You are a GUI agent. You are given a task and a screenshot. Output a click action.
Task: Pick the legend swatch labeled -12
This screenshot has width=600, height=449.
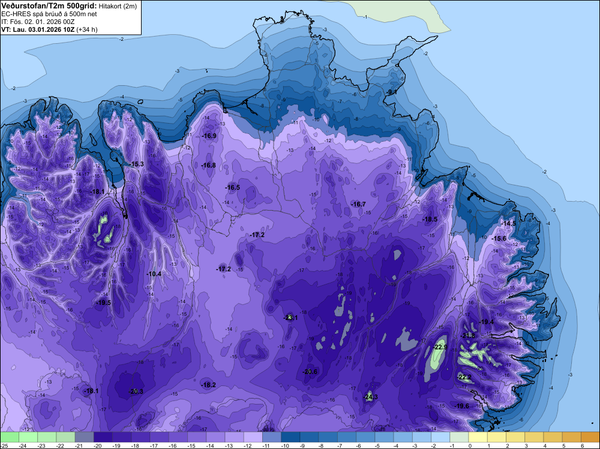[253, 437]
